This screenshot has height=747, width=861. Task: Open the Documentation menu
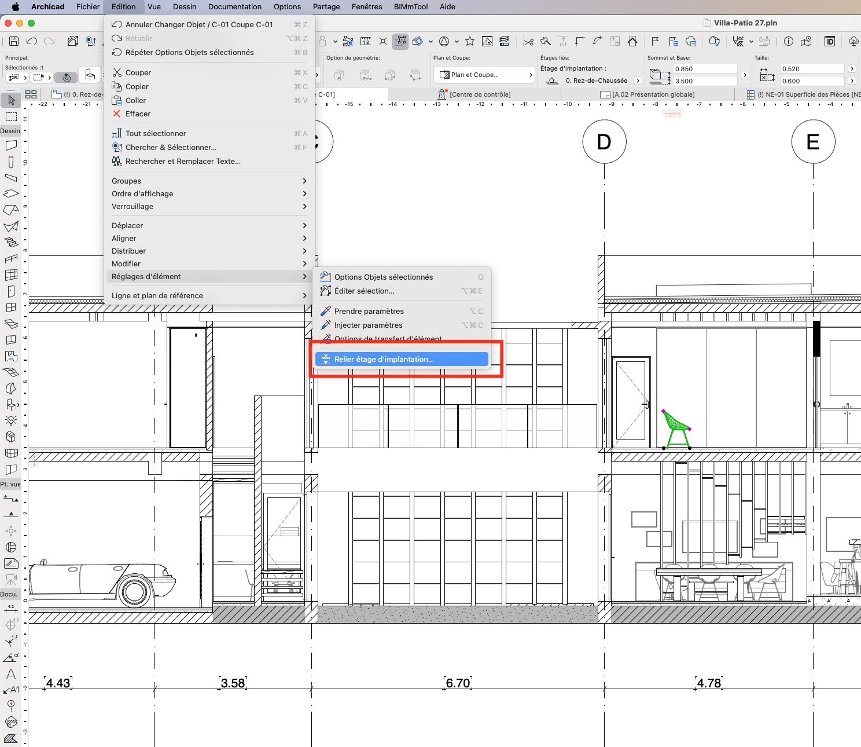tap(235, 7)
